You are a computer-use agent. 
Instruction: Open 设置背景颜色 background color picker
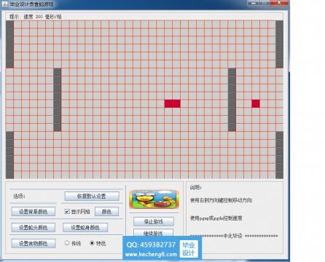point(34,212)
